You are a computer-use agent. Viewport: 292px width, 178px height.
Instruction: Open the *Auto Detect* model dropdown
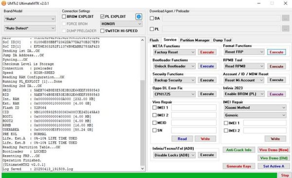[30, 28]
